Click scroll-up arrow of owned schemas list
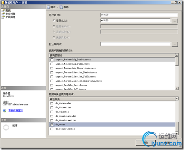The height and width of the screenshot is (150, 184). pos(177,55)
